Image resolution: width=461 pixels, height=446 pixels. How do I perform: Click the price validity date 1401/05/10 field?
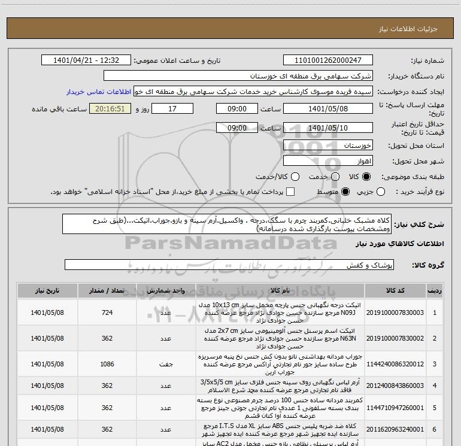(x=327, y=128)
